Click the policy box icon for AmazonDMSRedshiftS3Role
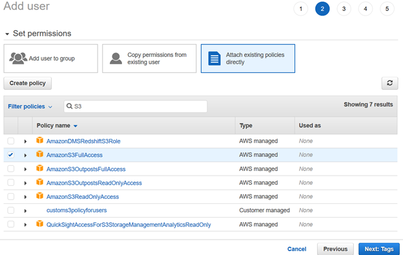Screen dimensions: 403x255 pos(39,140)
